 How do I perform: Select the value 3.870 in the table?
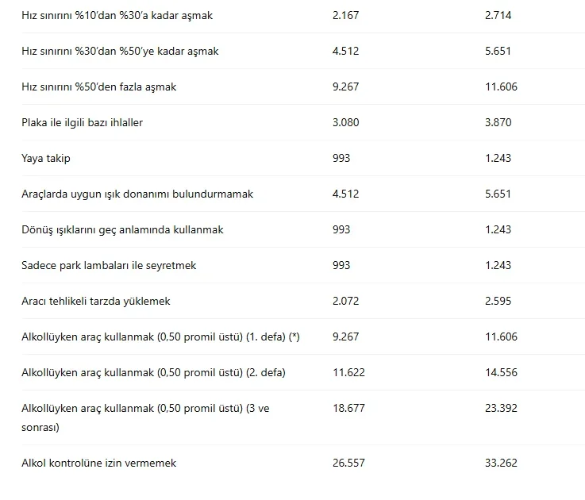498,122
